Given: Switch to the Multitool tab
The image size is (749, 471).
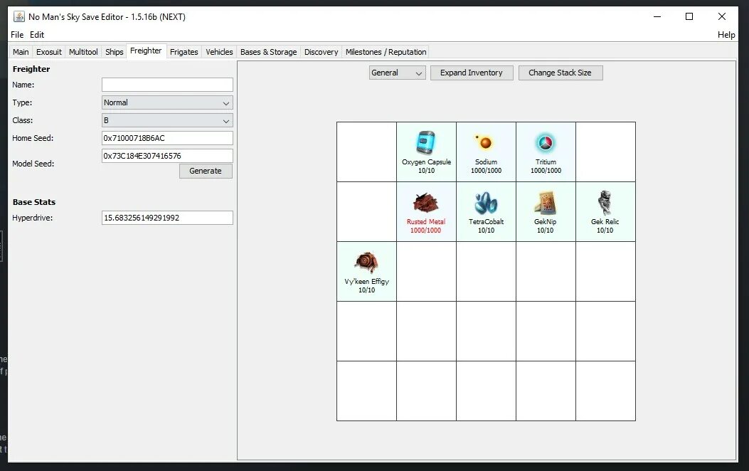Looking at the screenshot, I should 83,52.
